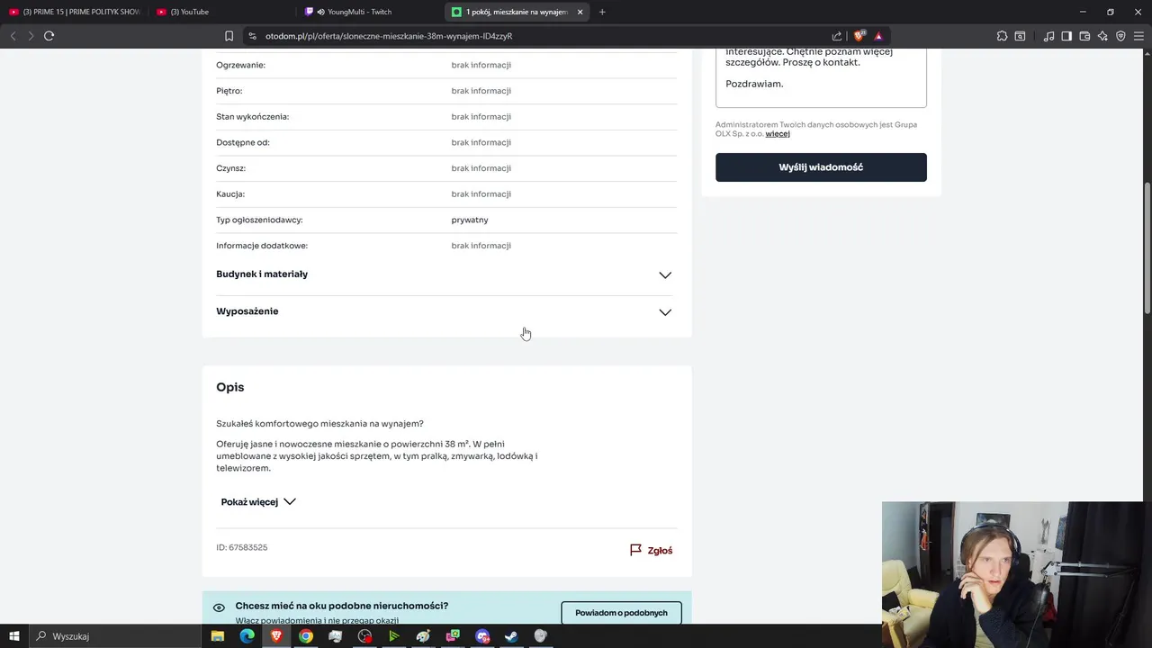Click the eye icon in notification banner
1152x648 pixels.
tap(219, 607)
